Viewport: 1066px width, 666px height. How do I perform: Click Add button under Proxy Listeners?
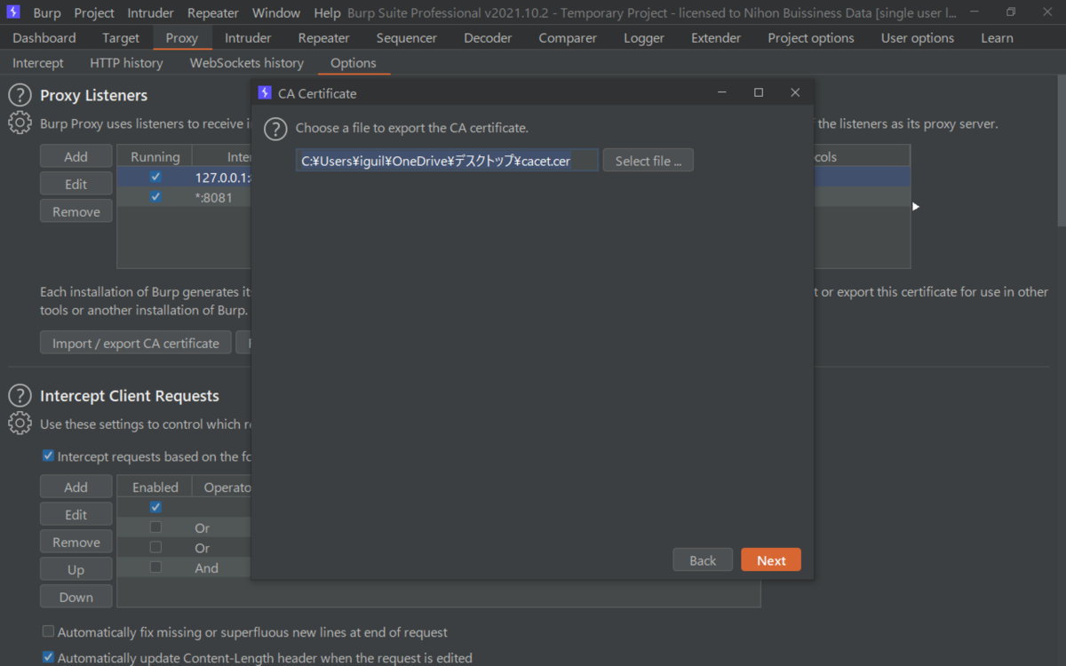click(x=76, y=156)
